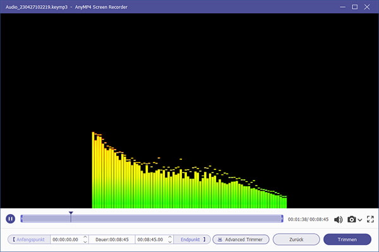Decrease end time with down arrow
Viewport: 379px width, 252px height.
(170, 242)
